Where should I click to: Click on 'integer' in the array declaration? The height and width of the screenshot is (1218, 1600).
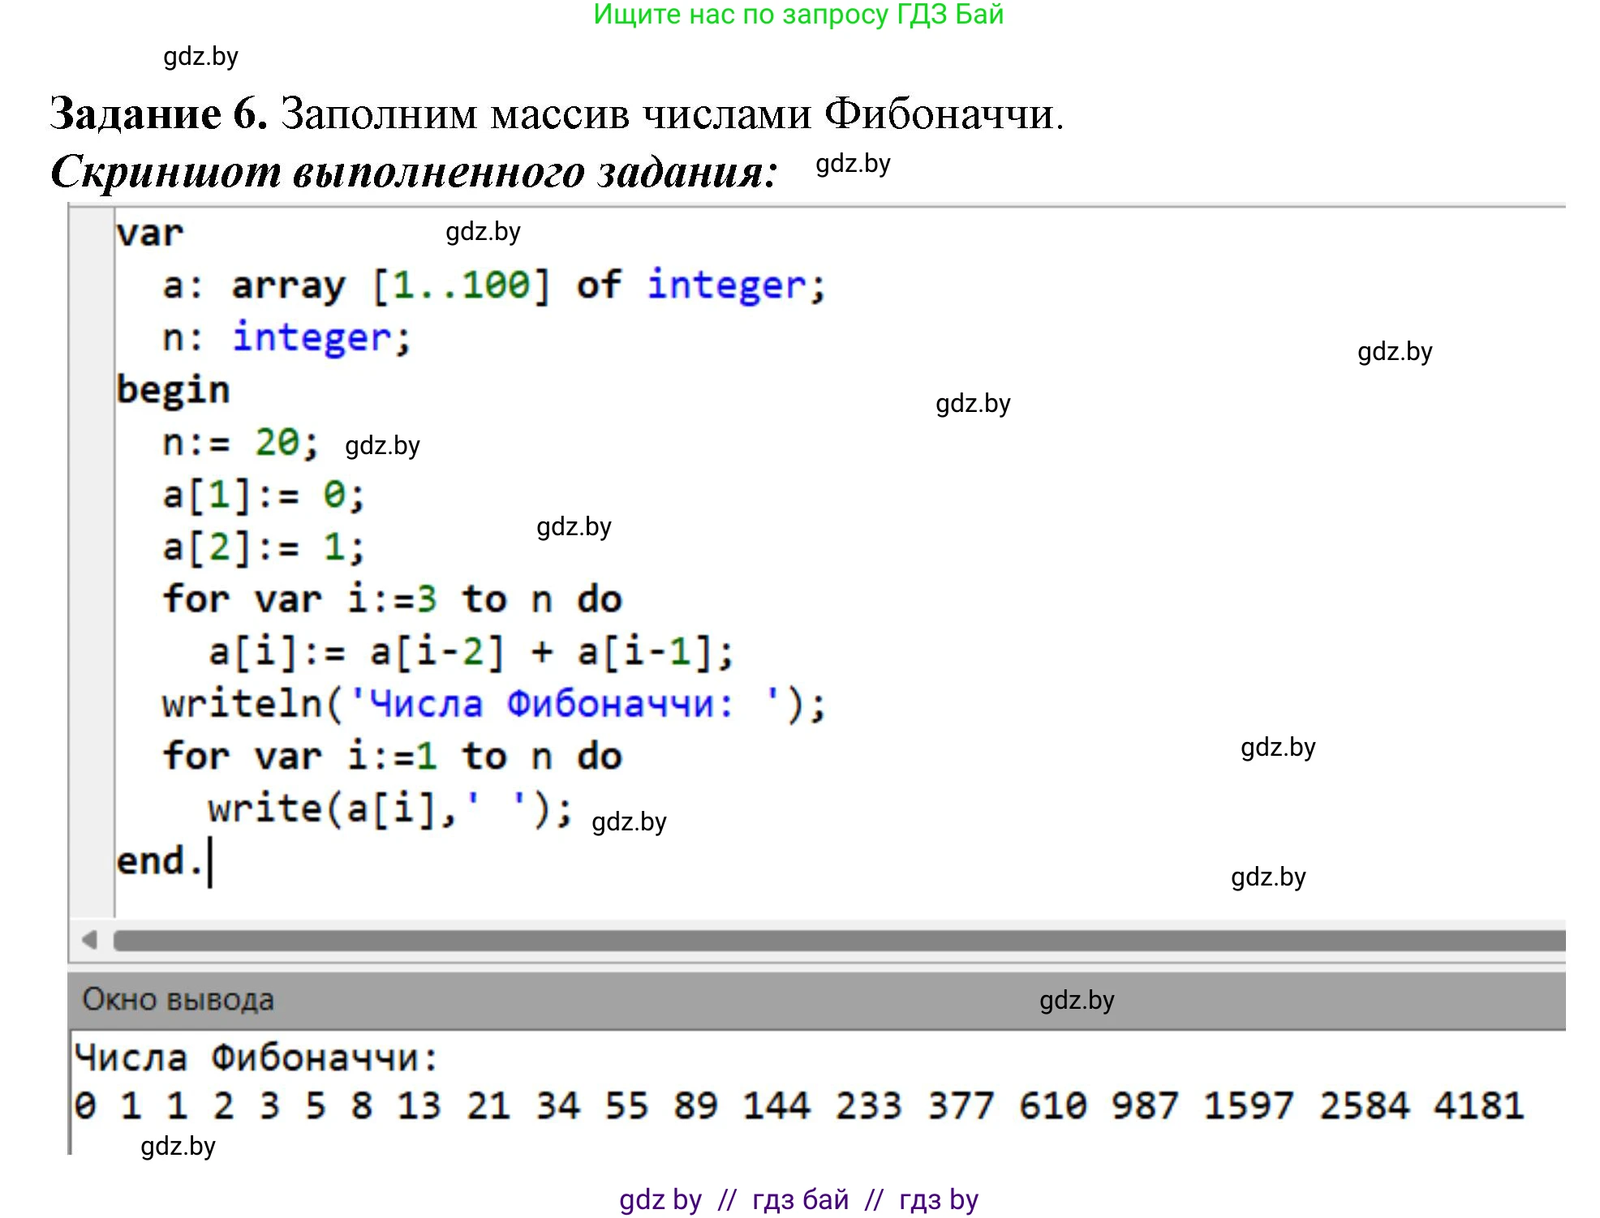click(x=726, y=285)
